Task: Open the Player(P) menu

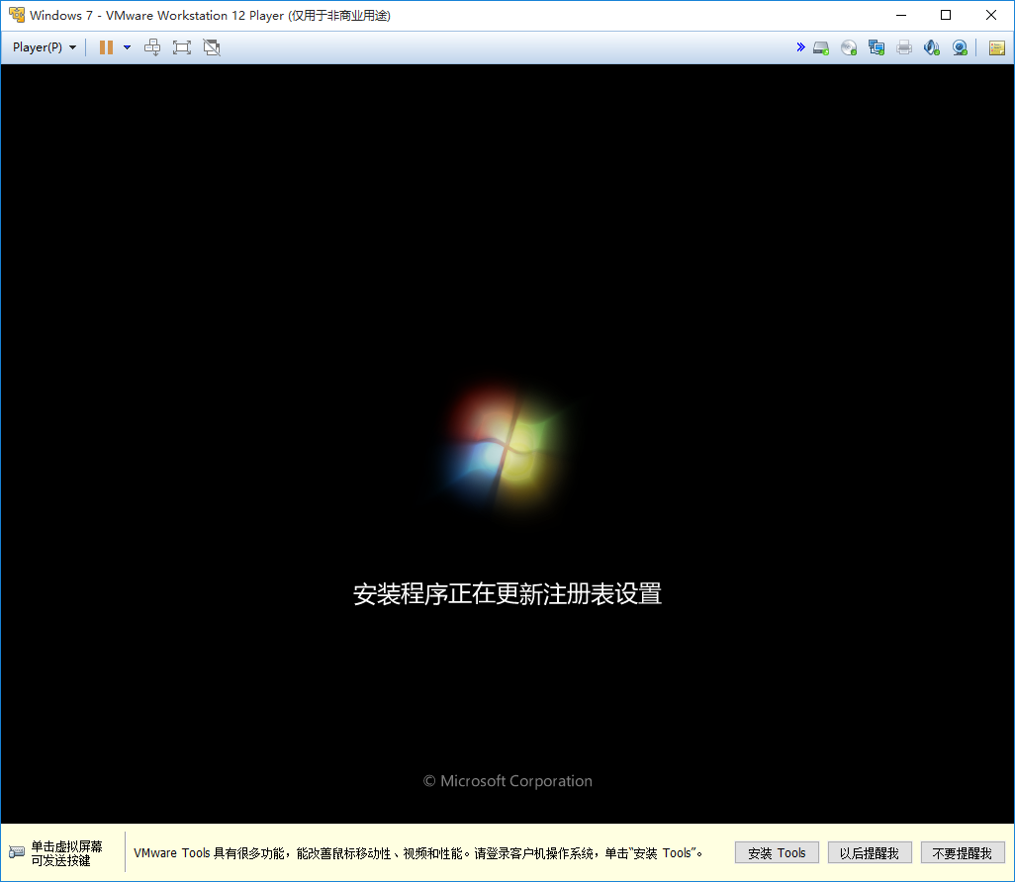Action: coord(44,47)
